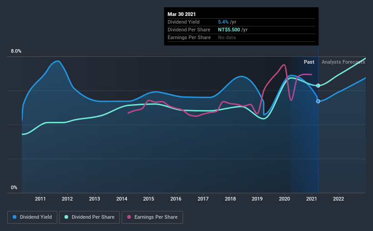373x231 pixels.
Task: Click the 5.4% dividend yield tooltip value
Action: click(x=223, y=22)
